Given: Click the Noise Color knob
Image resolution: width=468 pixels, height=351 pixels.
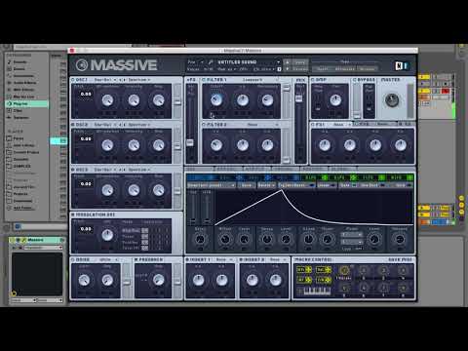Looking at the screenshot, I should tap(84, 280).
